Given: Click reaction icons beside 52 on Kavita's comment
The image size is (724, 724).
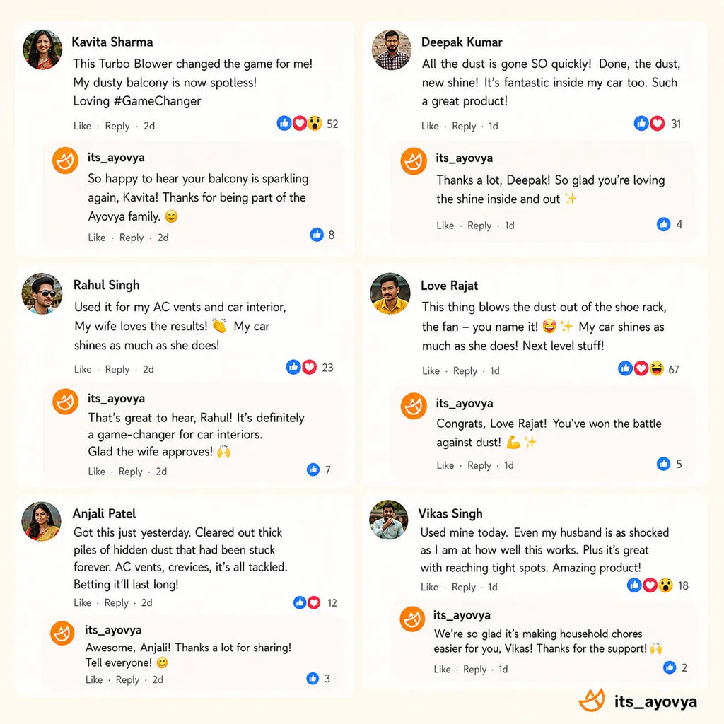Looking at the screenshot, I should [299, 123].
